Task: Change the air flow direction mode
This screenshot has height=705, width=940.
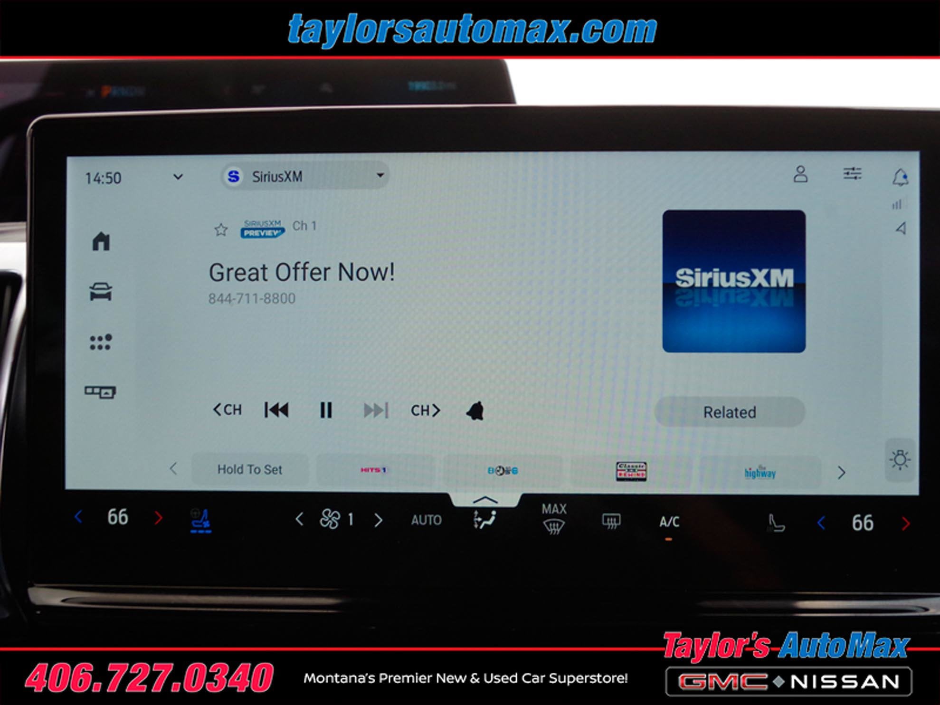Action: (484, 519)
